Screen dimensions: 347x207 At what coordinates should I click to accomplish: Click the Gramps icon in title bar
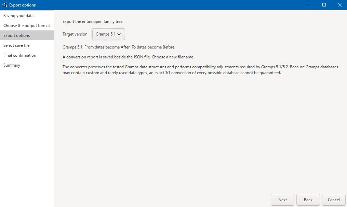(x=5, y=5)
